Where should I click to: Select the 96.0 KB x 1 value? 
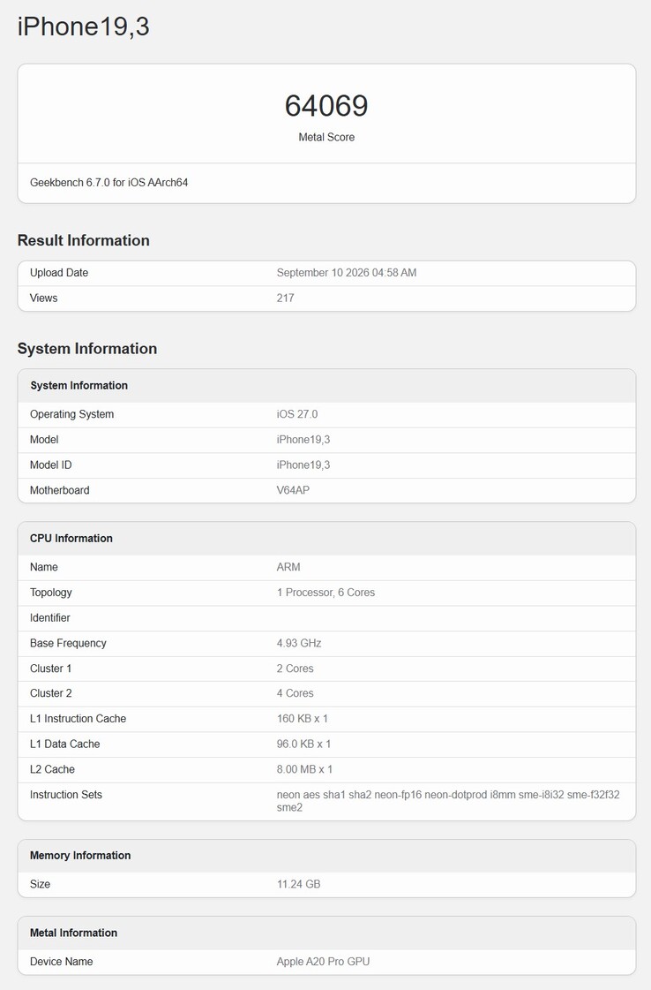point(304,744)
